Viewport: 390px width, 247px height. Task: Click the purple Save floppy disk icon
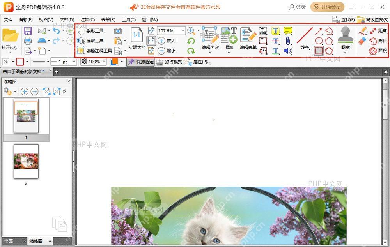(x=28, y=31)
